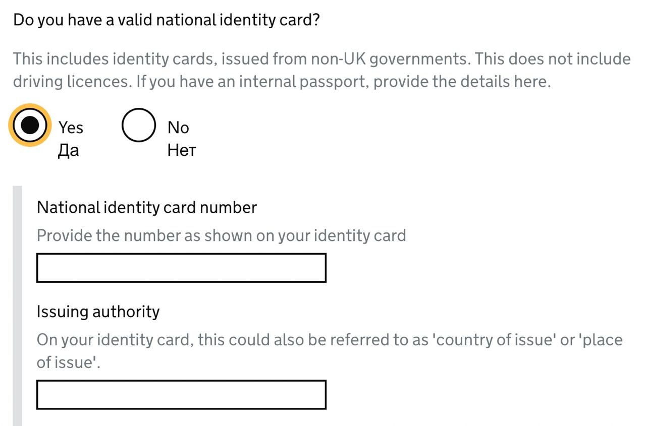The image size is (646, 426).
Task: Click the "Do you have a valid national identity card?" question
Action: coord(167,20)
